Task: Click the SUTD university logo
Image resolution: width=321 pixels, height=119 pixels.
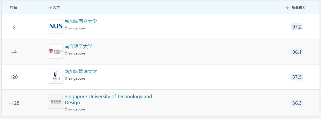Action: [56, 102]
